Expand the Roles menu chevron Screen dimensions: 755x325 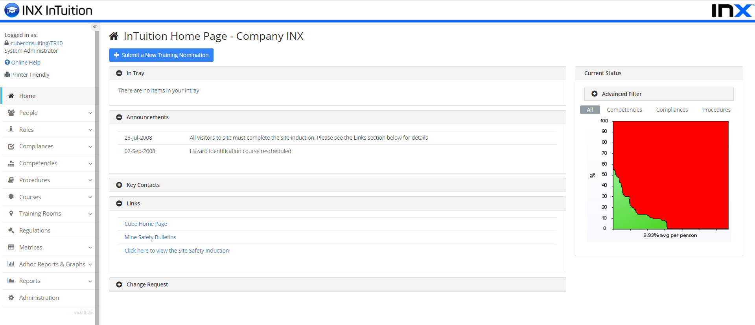(90, 130)
